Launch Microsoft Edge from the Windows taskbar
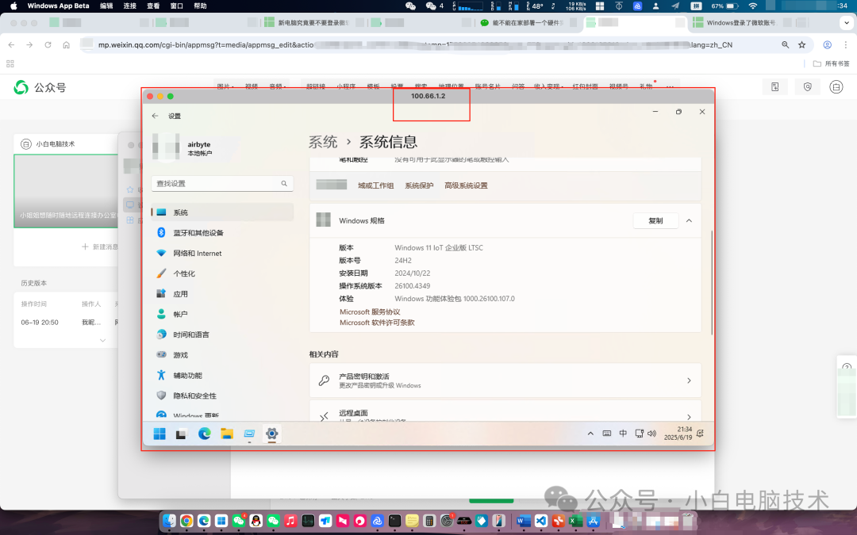857x535 pixels. 205,434
